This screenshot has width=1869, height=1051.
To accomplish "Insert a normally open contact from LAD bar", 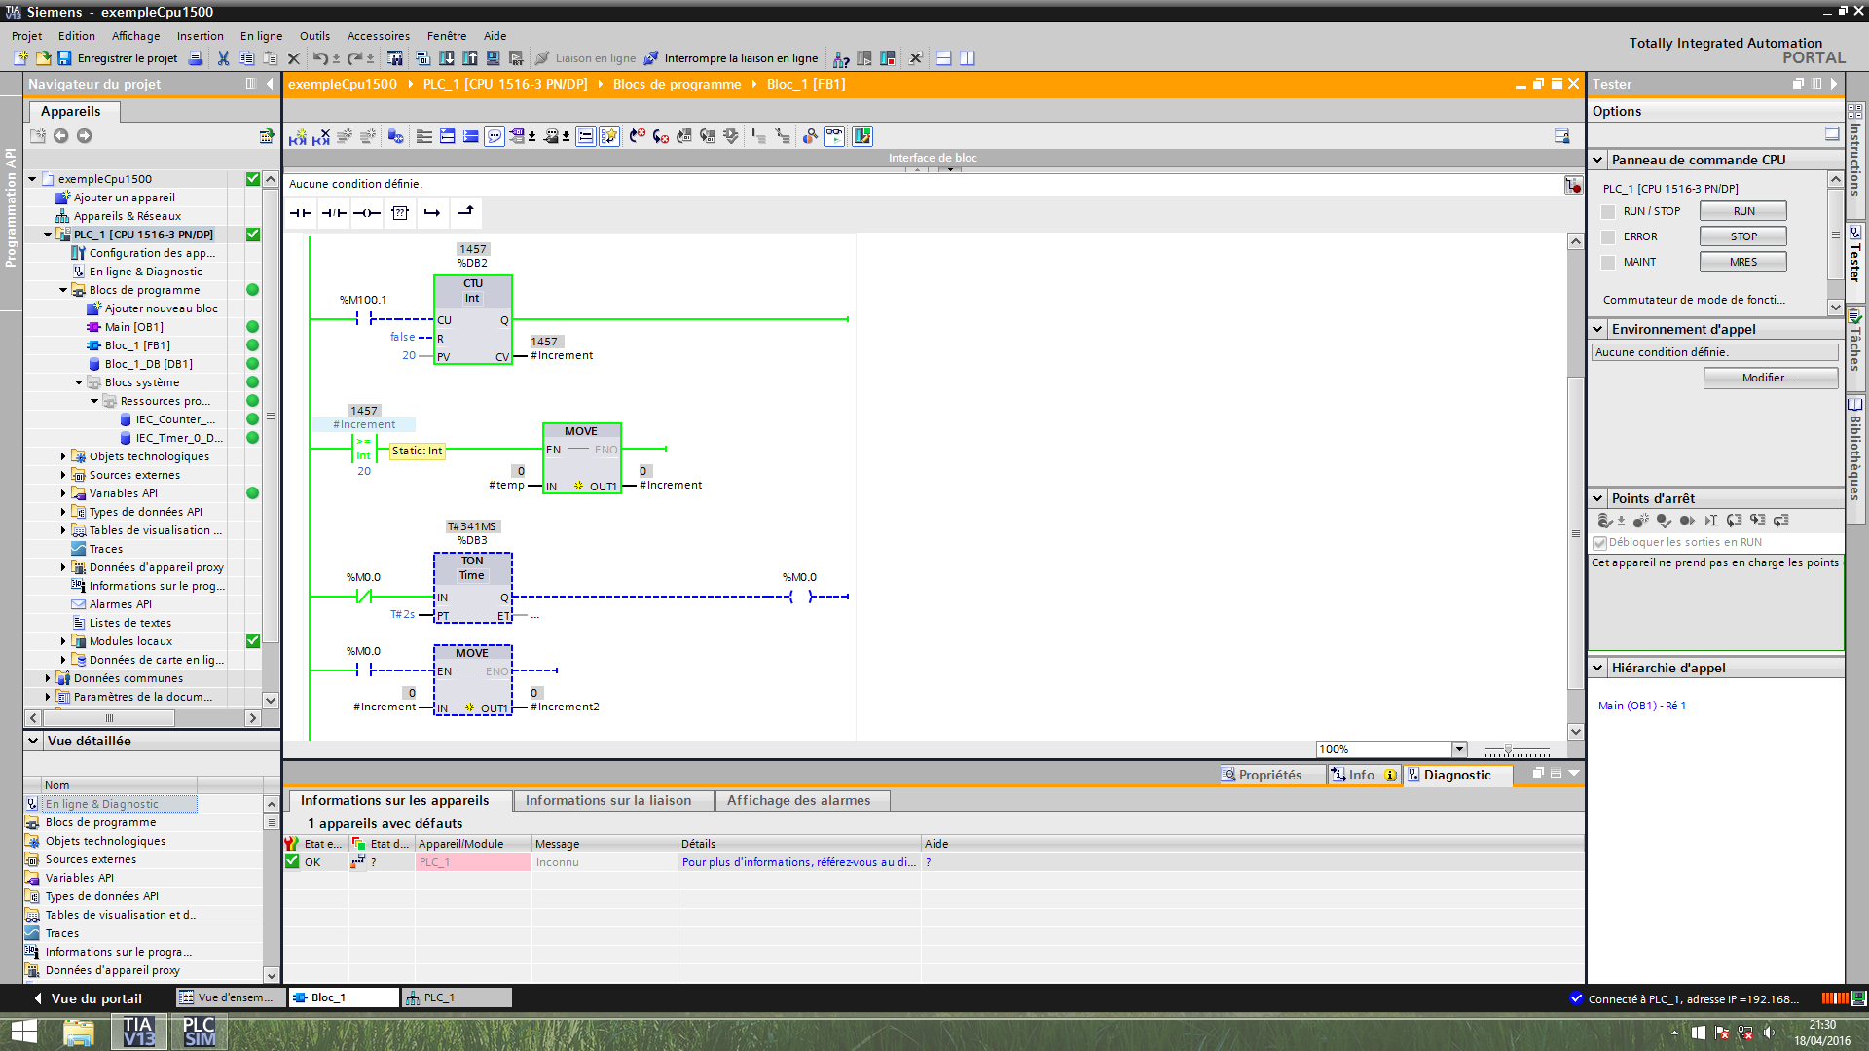I will pos(301,213).
